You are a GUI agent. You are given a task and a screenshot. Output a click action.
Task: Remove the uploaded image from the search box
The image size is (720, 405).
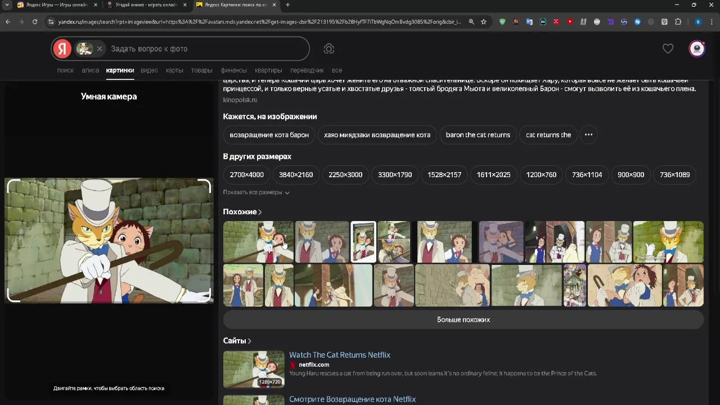point(100,49)
